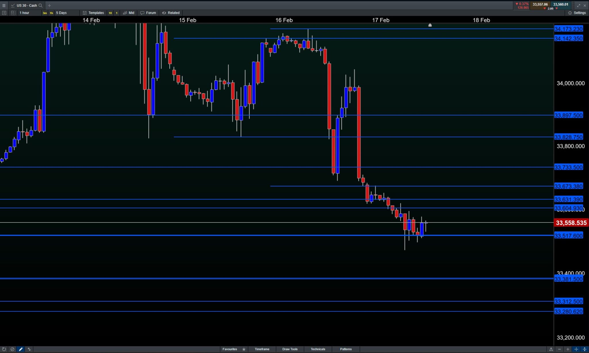Open the Technicals tab
589x353 pixels.
click(x=318, y=349)
